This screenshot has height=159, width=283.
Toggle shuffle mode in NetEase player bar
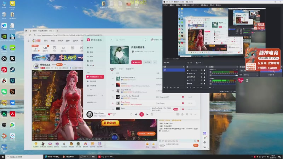click(x=131, y=114)
